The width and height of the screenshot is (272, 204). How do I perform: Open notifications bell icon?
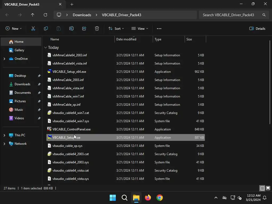coord(265,198)
